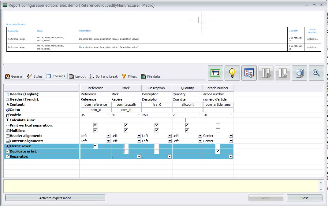Open Content alignment dropdown for article number
Image resolution: width=328 pixels, height=206 pixels.
pos(231,141)
